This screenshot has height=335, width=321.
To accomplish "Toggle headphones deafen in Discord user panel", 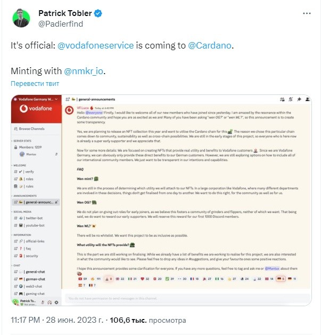I will [50, 302].
